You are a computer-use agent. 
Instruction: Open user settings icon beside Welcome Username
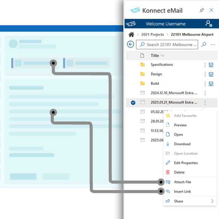209,24
